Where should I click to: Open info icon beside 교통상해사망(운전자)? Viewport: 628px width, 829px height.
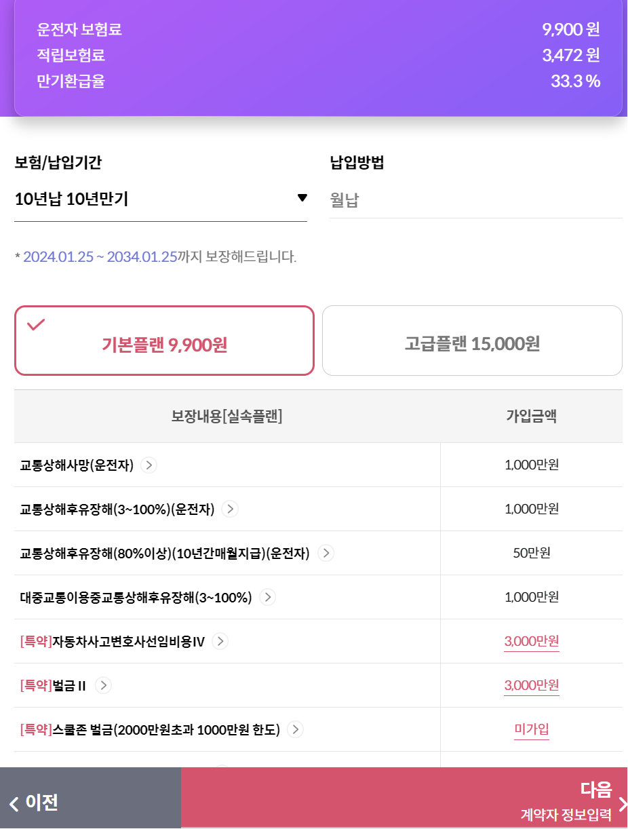(x=149, y=465)
